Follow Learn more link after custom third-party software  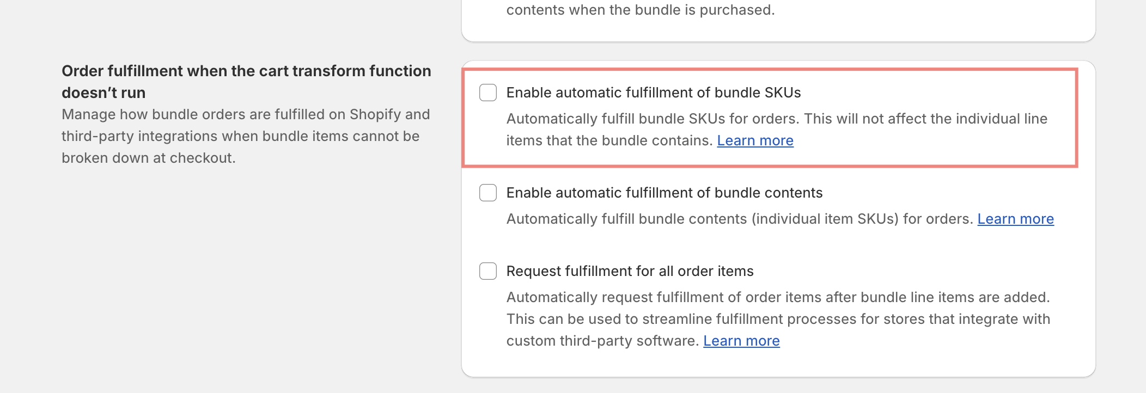coord(741,341)
